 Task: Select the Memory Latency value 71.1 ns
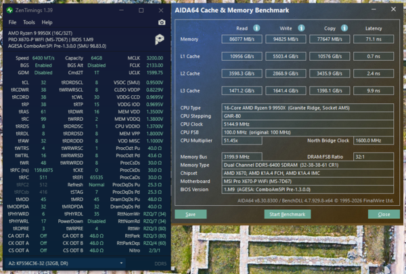(374, 39)
